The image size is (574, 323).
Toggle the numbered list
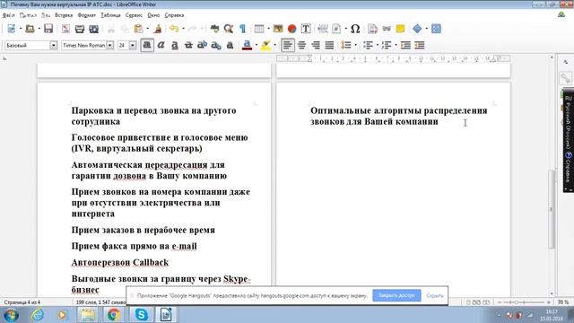(387, 45)
